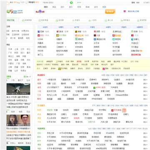
Task: Switch to the 社会 news tab
Action: 28,80
